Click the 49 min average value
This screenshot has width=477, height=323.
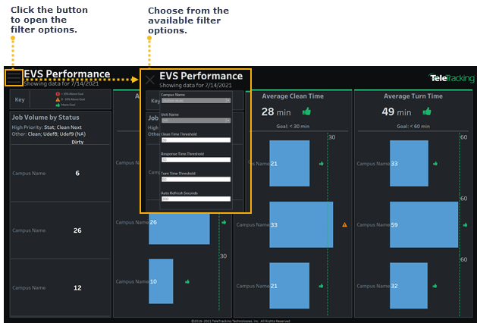coord(397,112)
